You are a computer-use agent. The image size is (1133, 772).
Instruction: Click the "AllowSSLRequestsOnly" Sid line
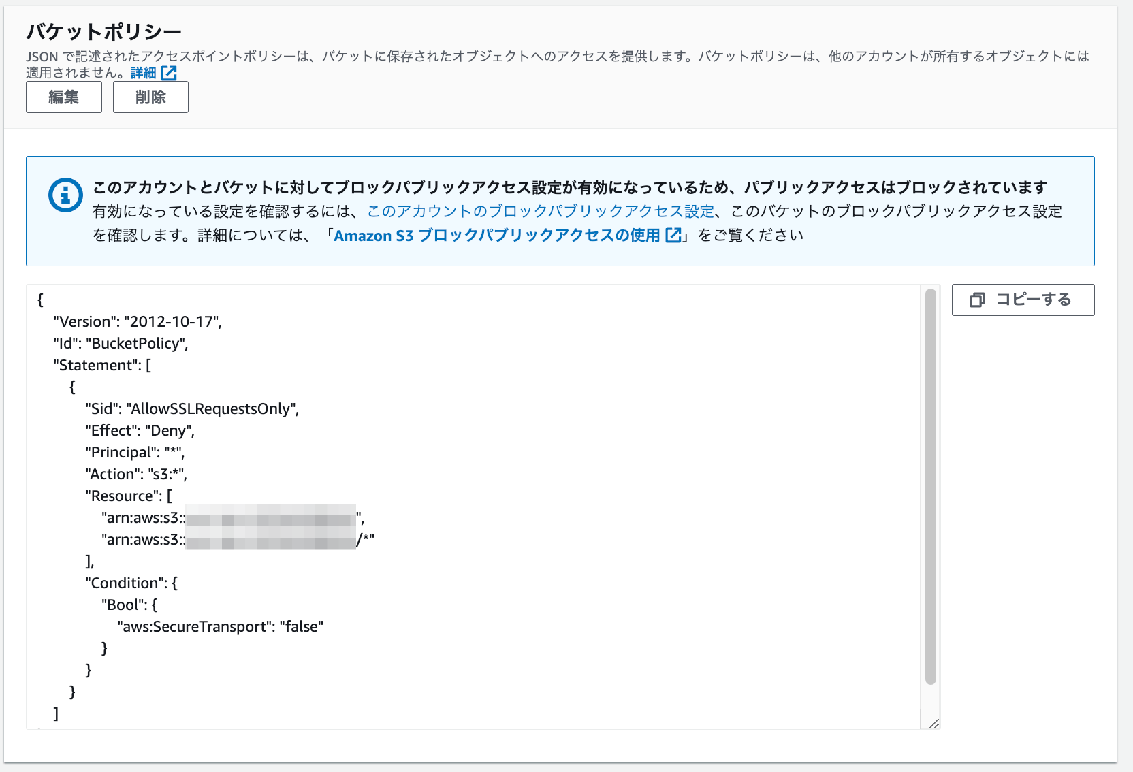[x=191, y=408]
